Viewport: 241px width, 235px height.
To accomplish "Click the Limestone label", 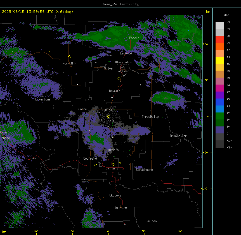I will tap(43, 99).
